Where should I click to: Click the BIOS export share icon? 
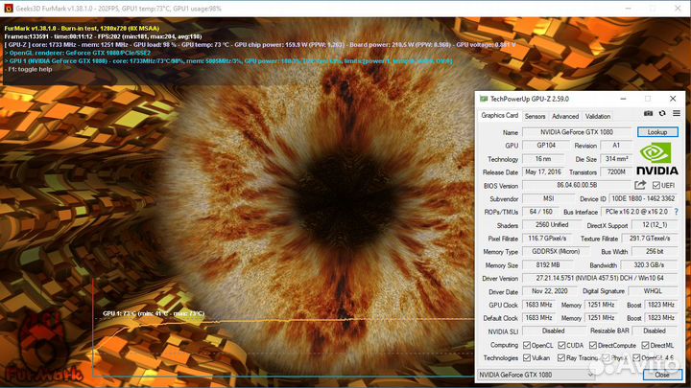click(x=640, y=185)
